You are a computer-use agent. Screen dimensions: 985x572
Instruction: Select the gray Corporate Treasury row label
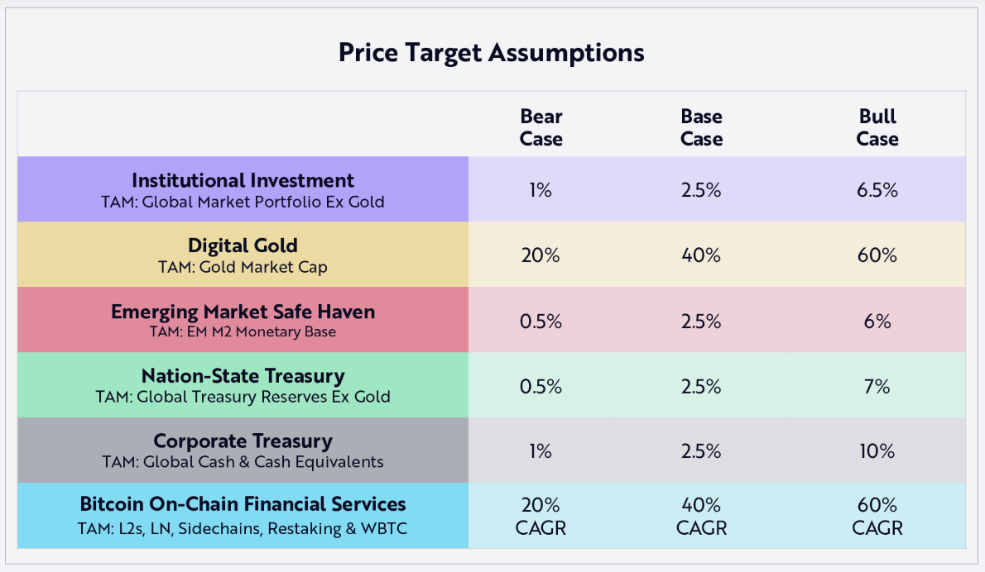(x=243, y=450)
